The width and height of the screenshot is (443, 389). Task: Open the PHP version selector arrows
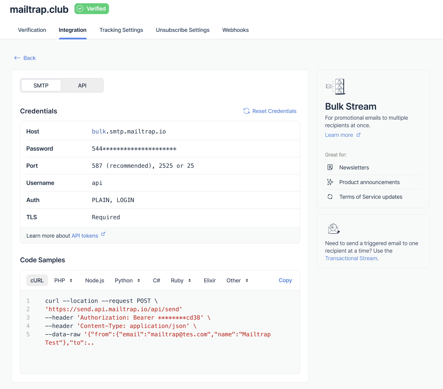[x=71, y=280]
